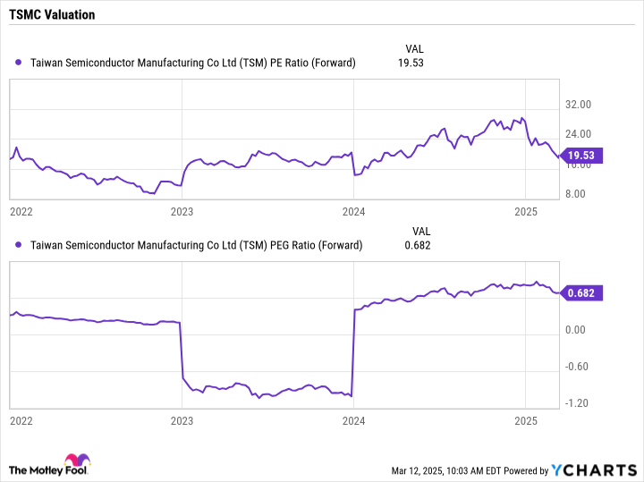Click the purple dot beside PEG Ratio legend
This screenshot has width=644, height=482.
(20, 245)
